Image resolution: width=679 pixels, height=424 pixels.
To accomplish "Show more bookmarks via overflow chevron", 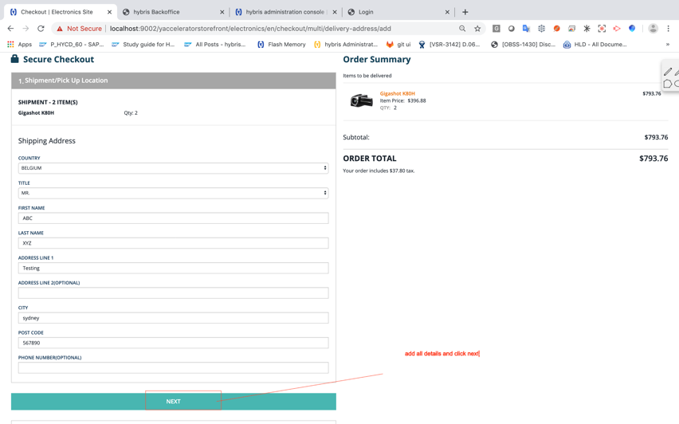I will (x=668, y=45).
